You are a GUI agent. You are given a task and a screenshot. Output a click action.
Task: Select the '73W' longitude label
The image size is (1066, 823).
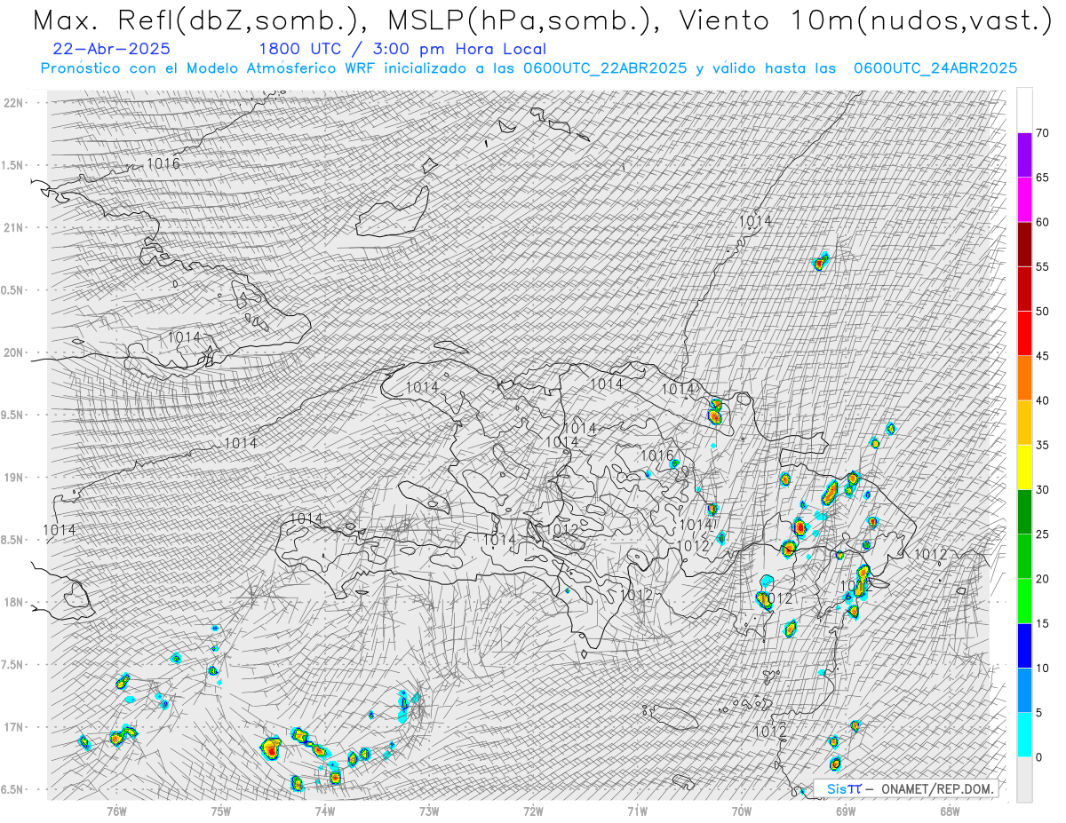click(429, 811)
